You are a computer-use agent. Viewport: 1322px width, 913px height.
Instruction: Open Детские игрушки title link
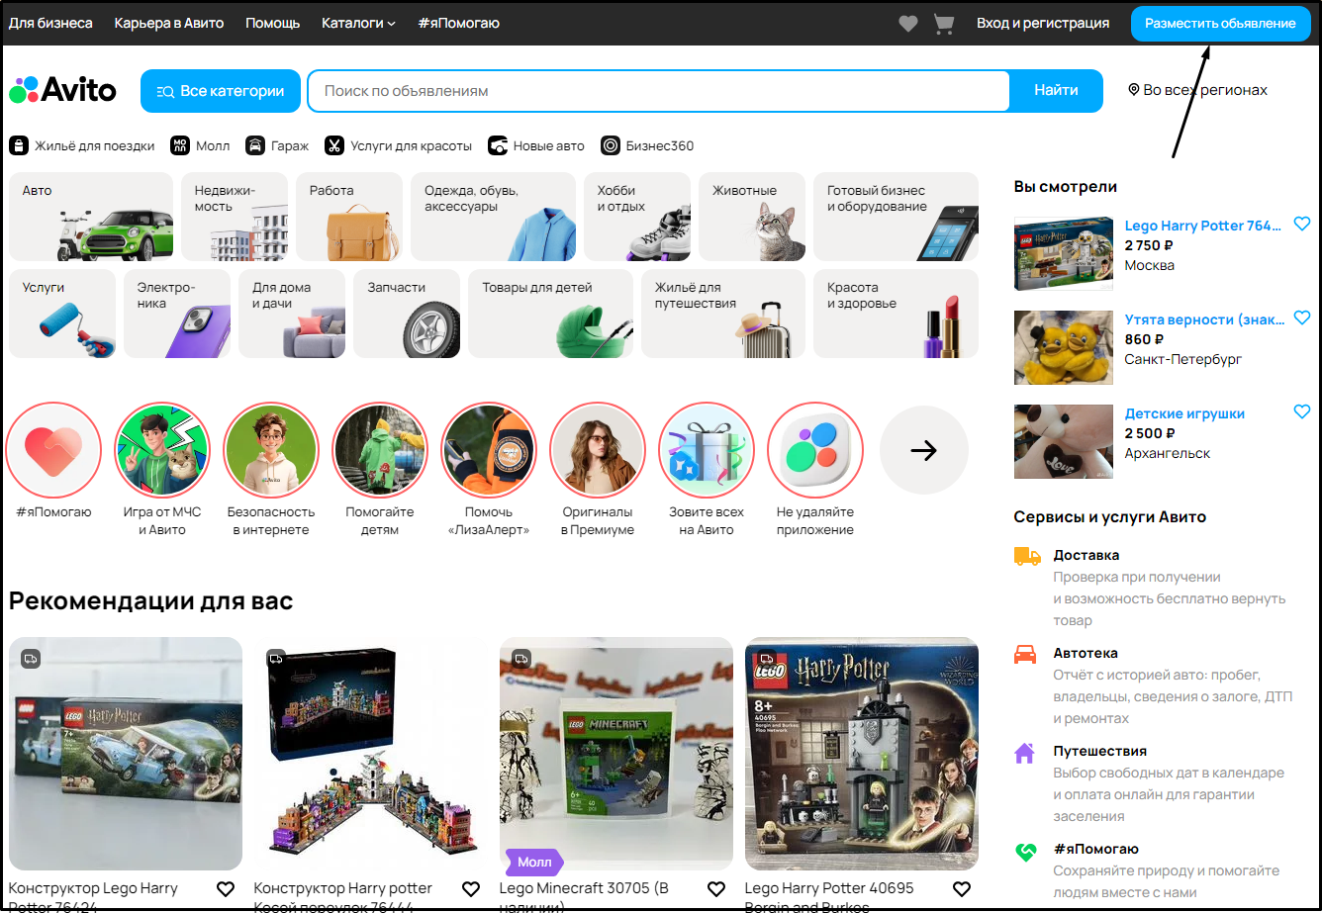tap(1184, 413)
